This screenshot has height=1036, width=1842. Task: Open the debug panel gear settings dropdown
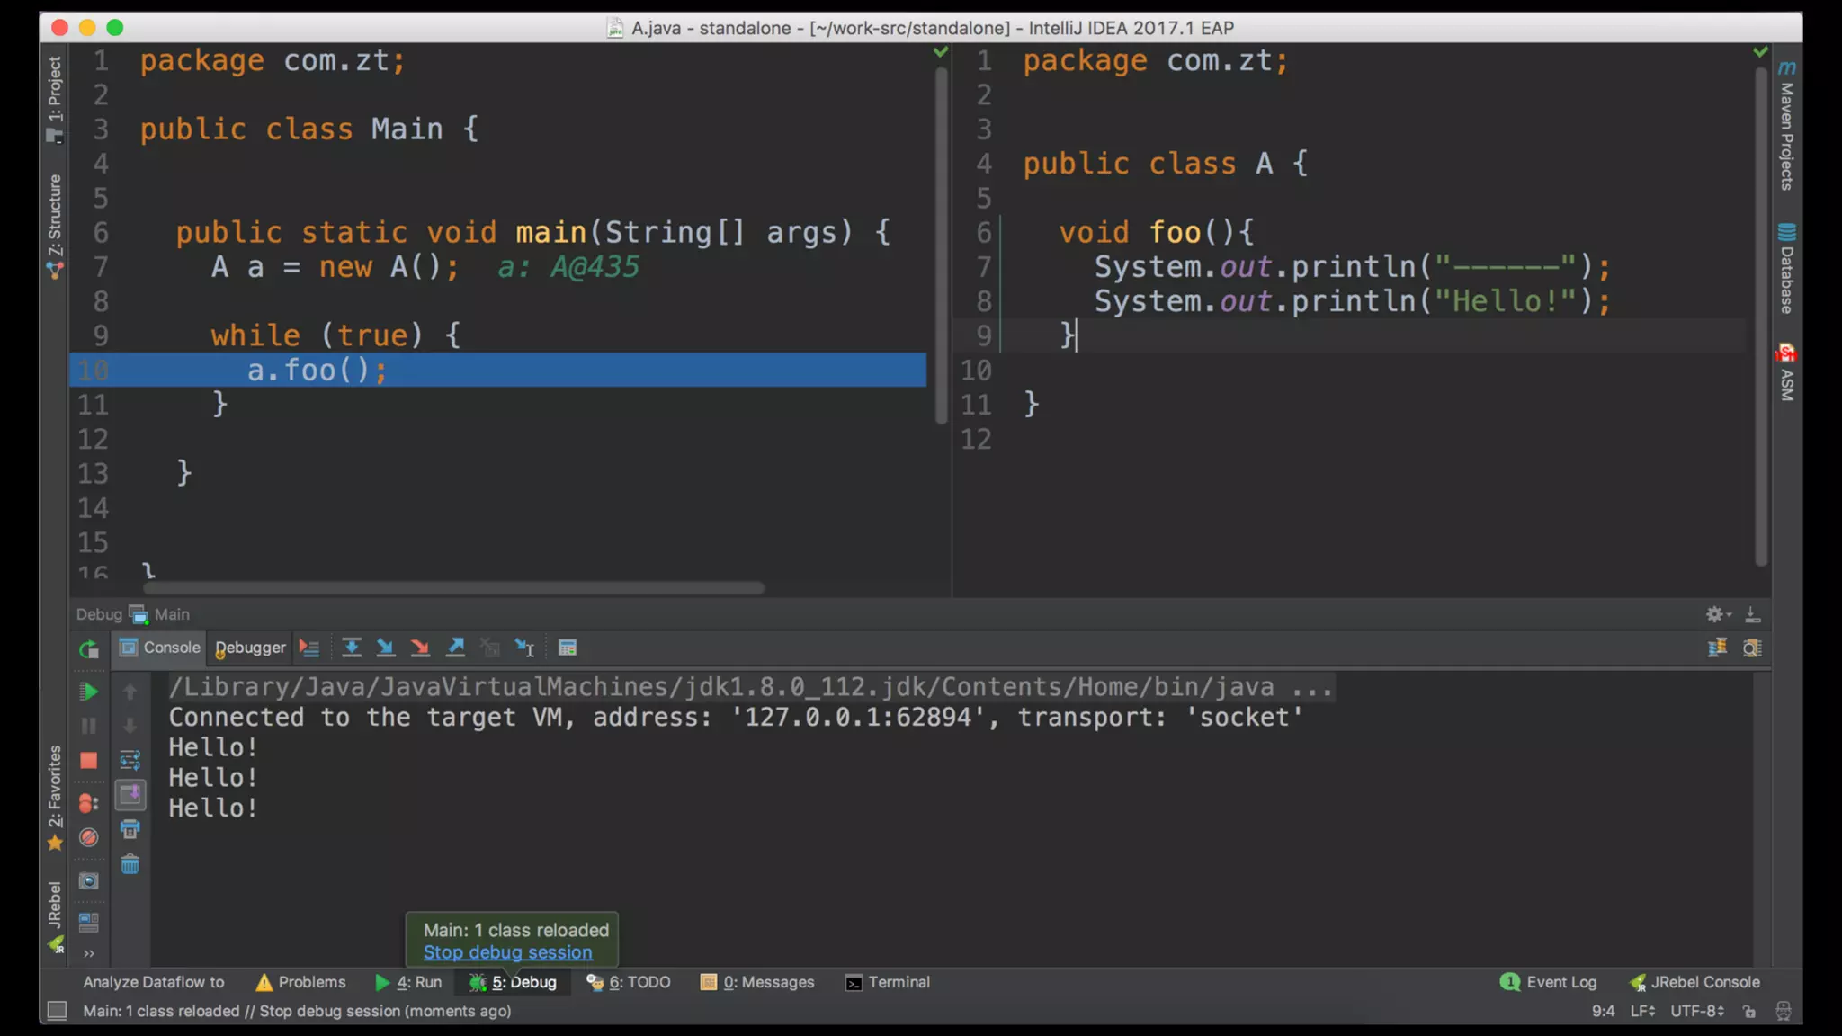[1717, 614]
